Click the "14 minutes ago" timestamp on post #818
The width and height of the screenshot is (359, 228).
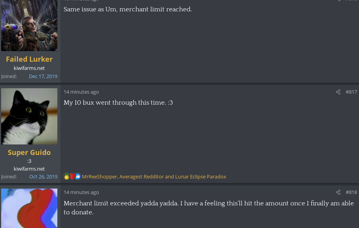pos(81,192)
